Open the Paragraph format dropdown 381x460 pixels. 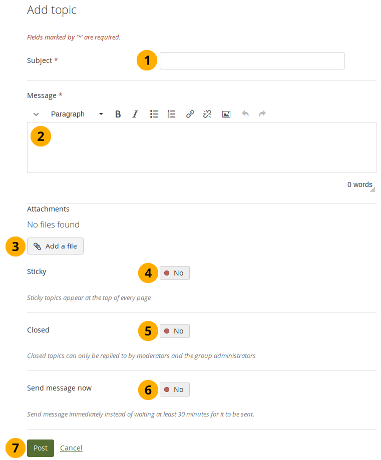pos(77,114)
